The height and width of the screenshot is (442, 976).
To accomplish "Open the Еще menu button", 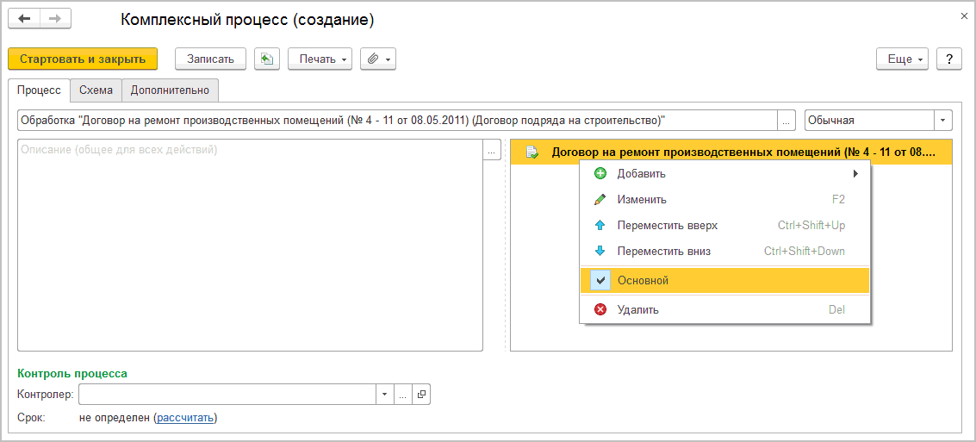I will pos(902,59).
